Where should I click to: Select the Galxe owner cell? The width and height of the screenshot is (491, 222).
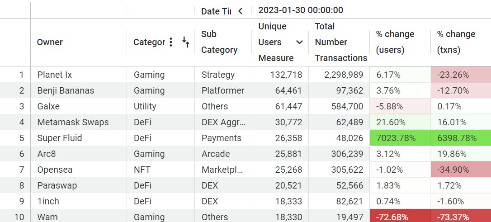point(79,106)
